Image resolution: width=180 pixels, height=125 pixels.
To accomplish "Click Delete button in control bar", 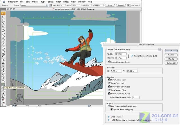I will click(x=110, y=5).
